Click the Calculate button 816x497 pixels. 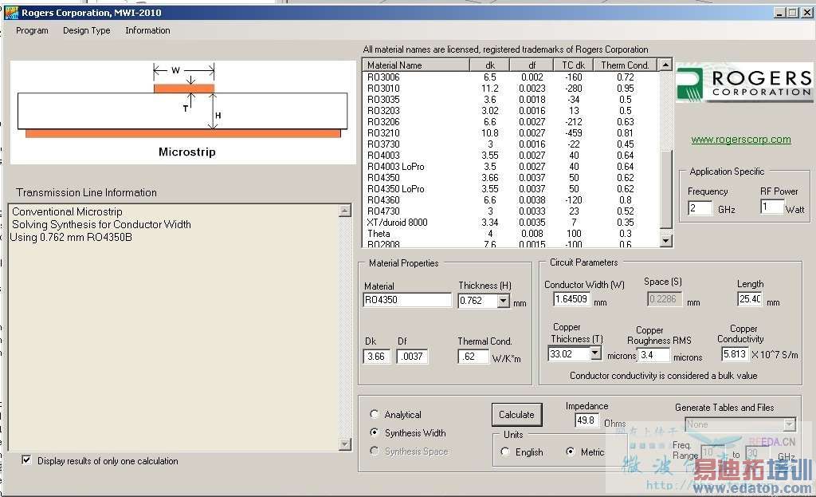pyautogui.click(x=516, y=415)
